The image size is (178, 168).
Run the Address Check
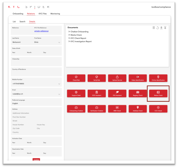point(138,109)
